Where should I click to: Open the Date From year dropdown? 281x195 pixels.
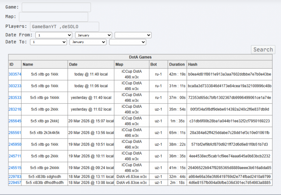coord(133,35)
